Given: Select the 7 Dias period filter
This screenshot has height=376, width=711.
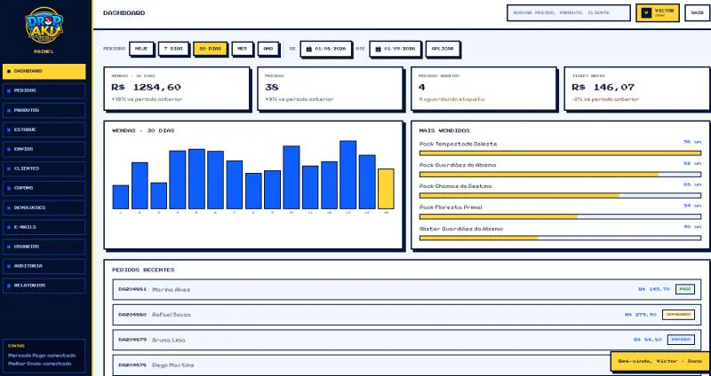Looking at the screenshot, I should click(x=173, y=49).
